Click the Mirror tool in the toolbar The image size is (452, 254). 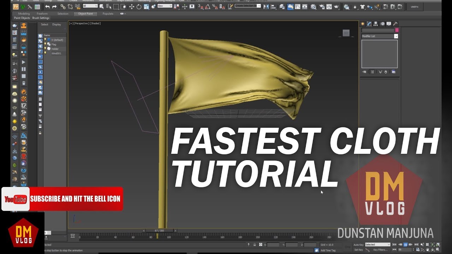(266, 7)
